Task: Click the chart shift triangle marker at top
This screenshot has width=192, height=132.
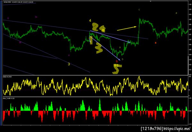Action: tap(151, 1)
